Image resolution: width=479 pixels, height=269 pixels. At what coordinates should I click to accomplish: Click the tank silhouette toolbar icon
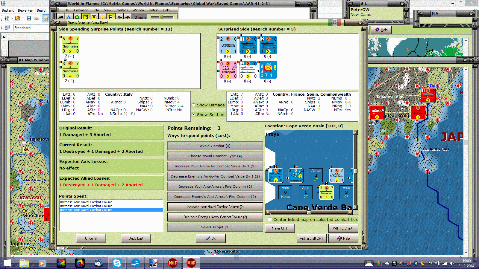coord(61,17)
